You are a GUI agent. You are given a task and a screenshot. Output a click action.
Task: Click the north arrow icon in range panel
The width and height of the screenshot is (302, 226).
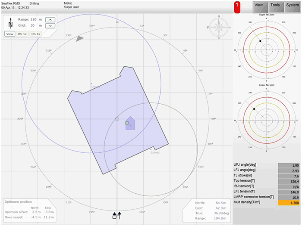[x=10, y=23]
